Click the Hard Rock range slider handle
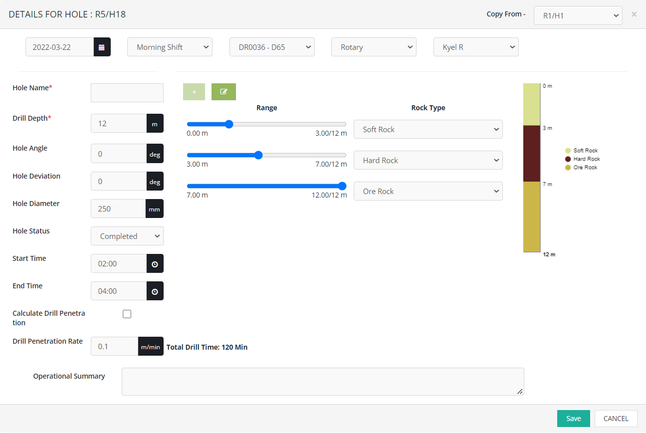This screenshot has width=646, height=433. point(258,155)
